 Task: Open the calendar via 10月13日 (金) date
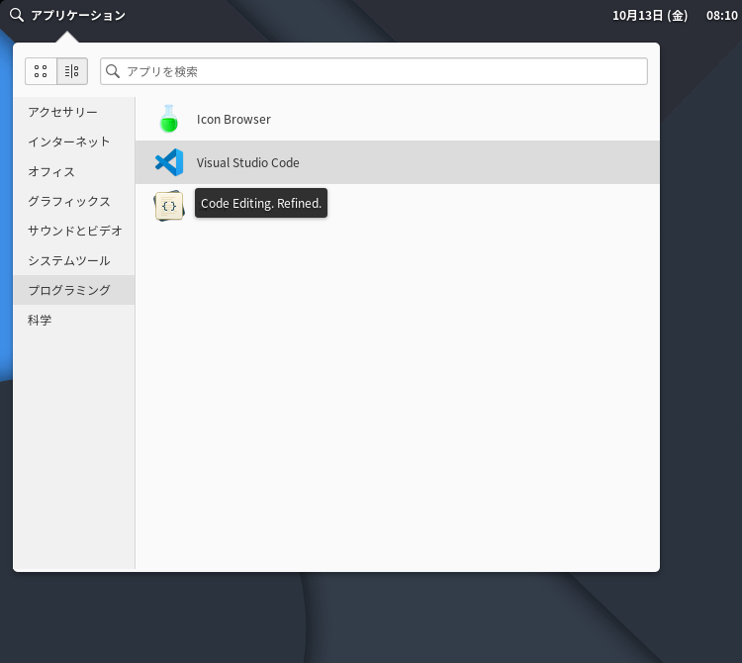(x=650, y=15)
